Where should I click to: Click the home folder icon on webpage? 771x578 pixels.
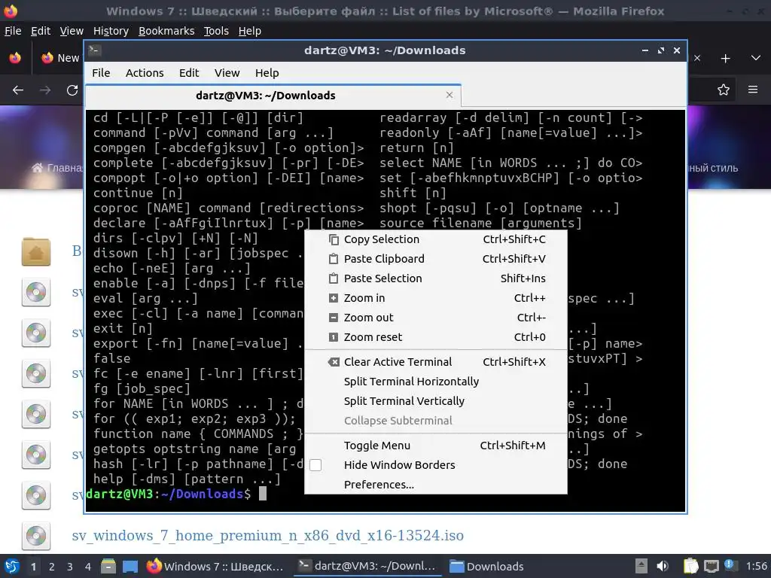pos(36,251)
